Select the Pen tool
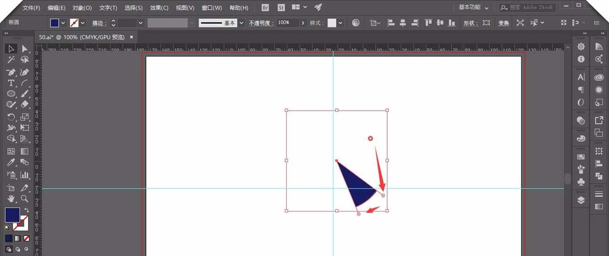 click(11, 72)
